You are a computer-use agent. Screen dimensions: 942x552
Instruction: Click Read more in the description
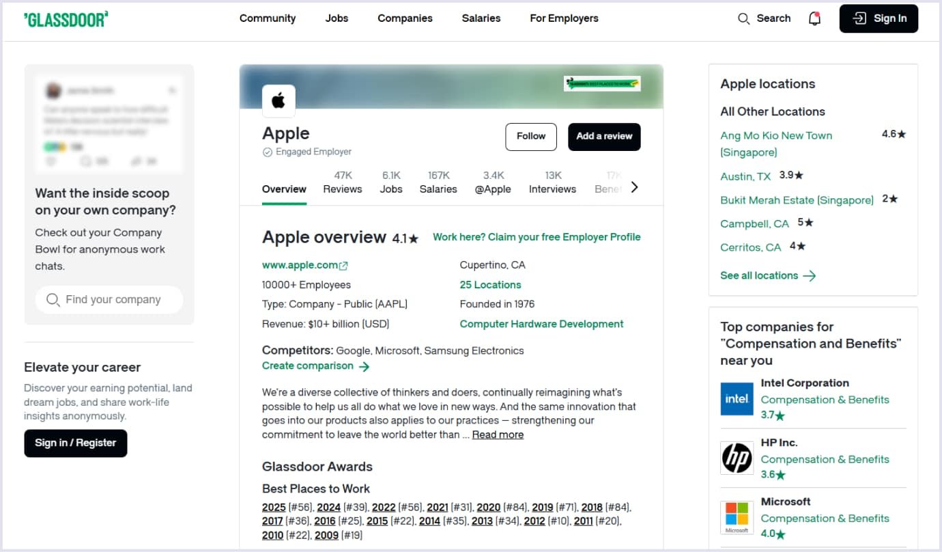(x=498, y=434)
